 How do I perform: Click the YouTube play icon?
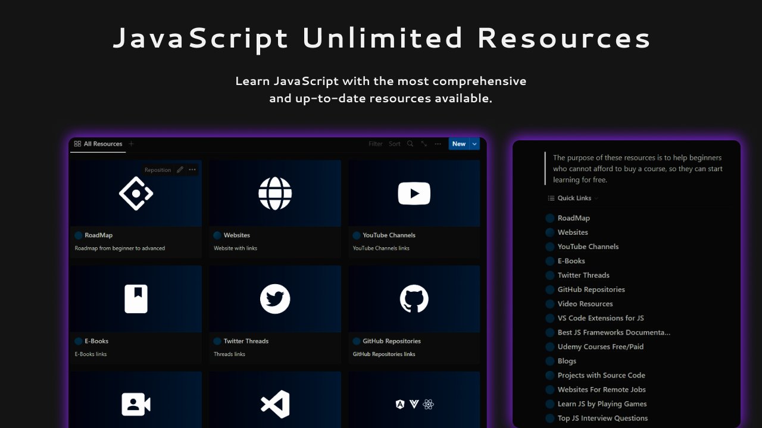pyautogui.click(x=414, y=193)
